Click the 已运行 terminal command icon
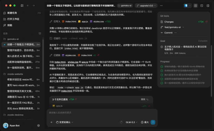Viewport: 214px width, 131px height. click(x=51, y=39)
